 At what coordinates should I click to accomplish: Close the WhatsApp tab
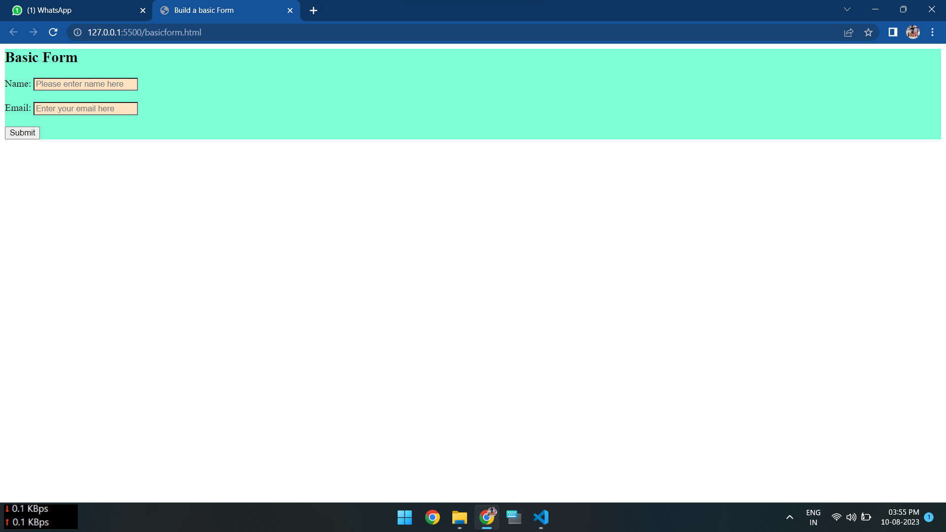[143, 10]
